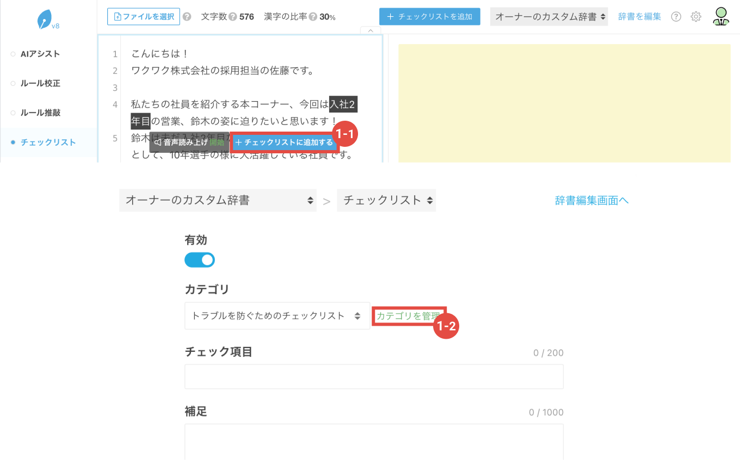Open the 辞書編集画面へ link

[x=591, y=201]
